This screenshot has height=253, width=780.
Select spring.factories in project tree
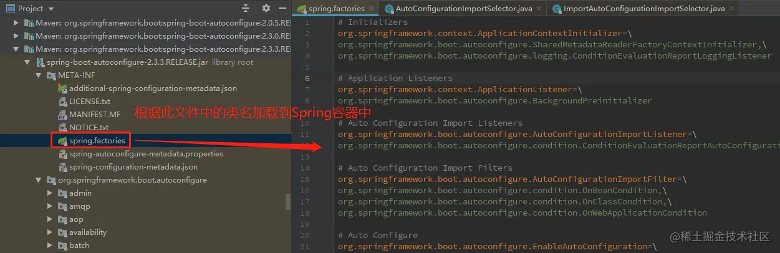(97, 140)
